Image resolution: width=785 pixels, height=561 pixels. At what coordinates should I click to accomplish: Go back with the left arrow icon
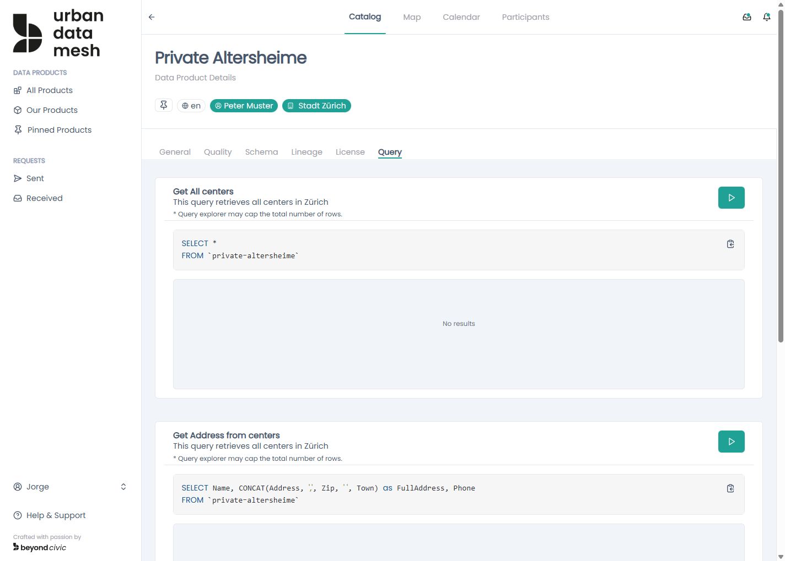(152, 17)
